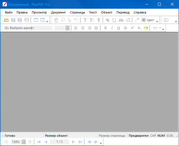179x146 pixels.
Task: Open the Объект menu
Action: pyautogui.click(x=107, y=12)
